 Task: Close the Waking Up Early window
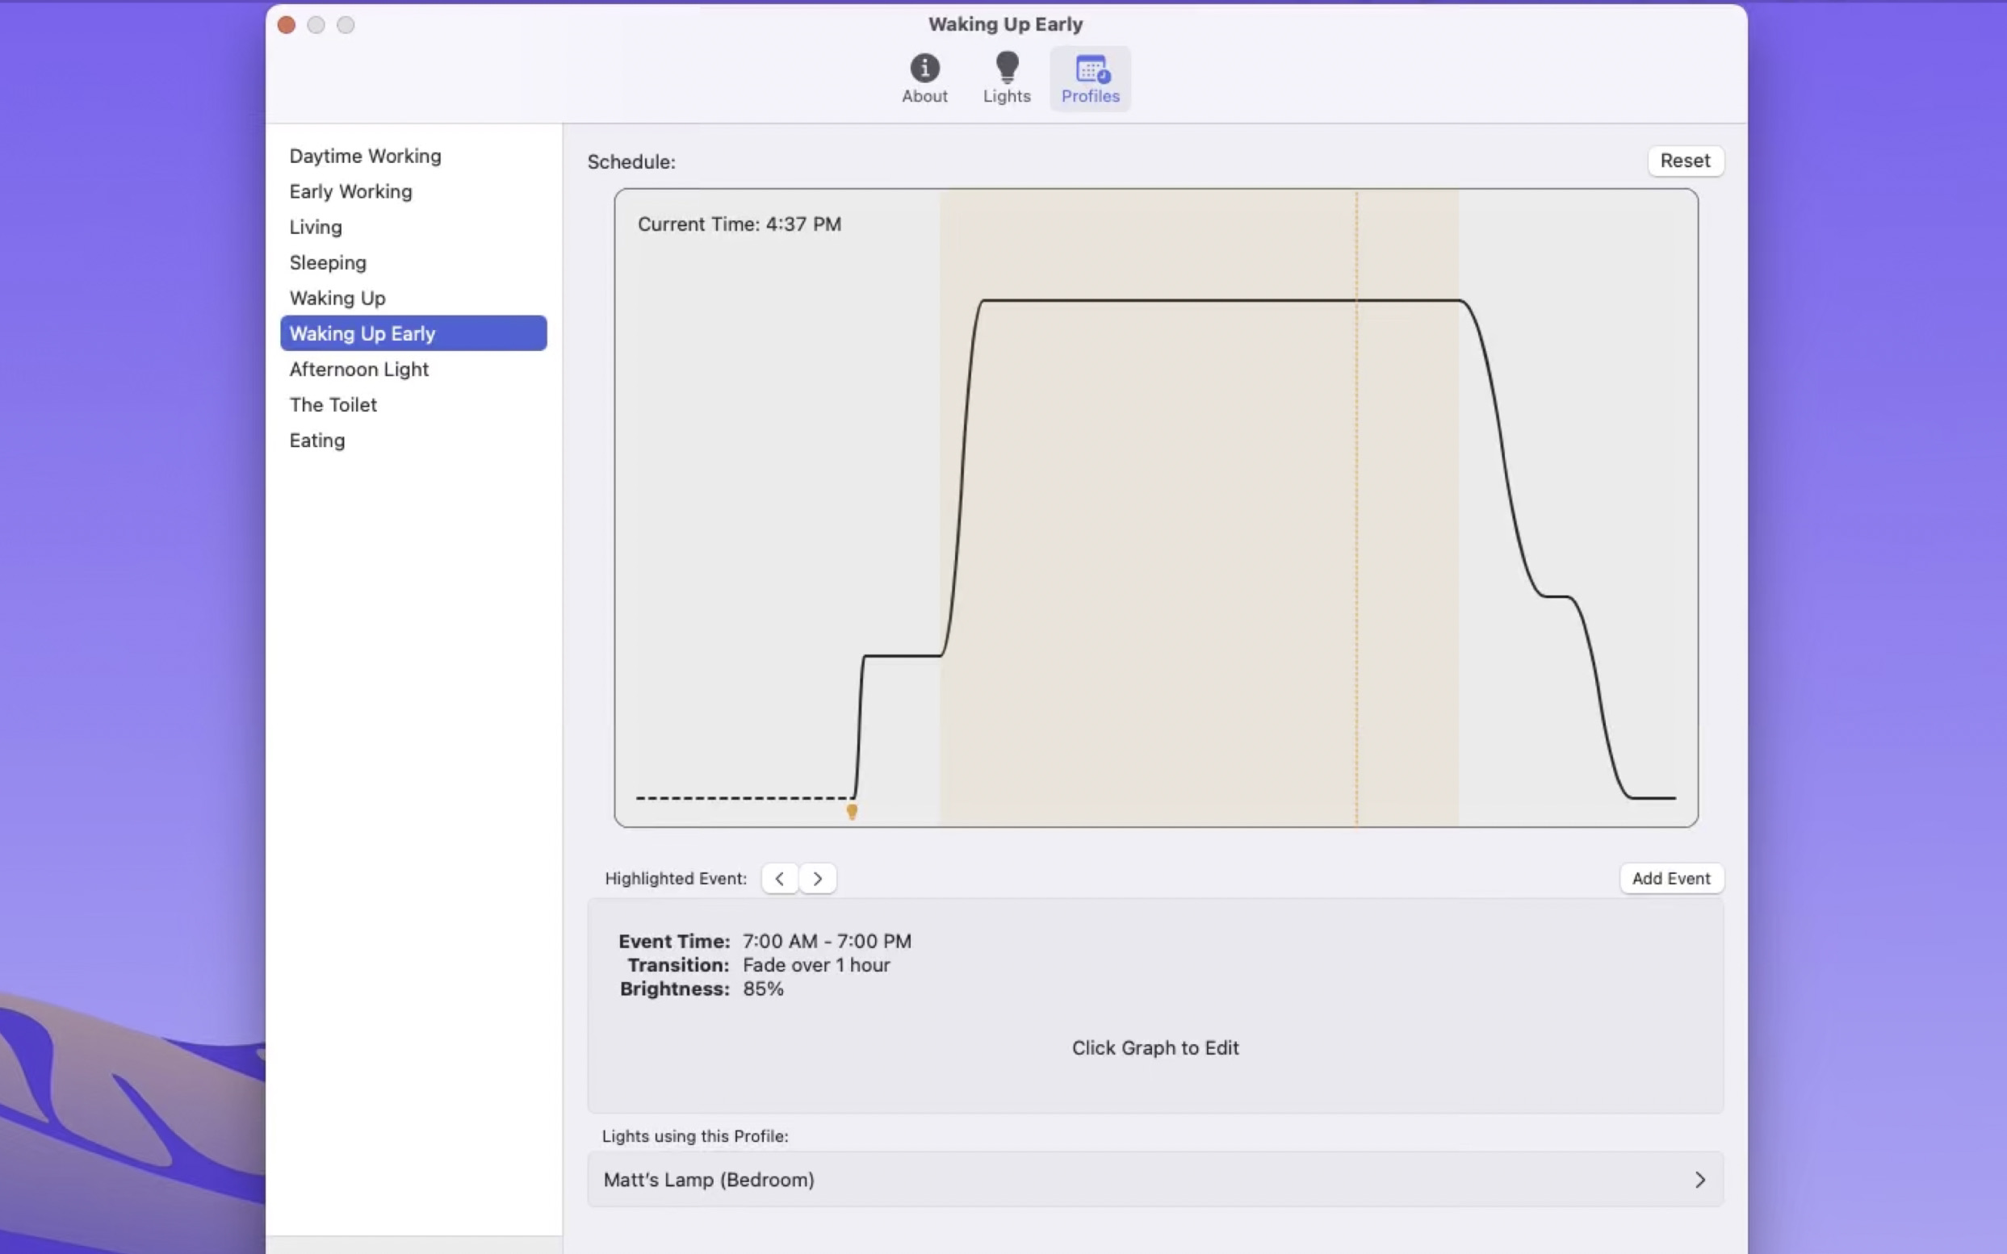tap(287, 25)
